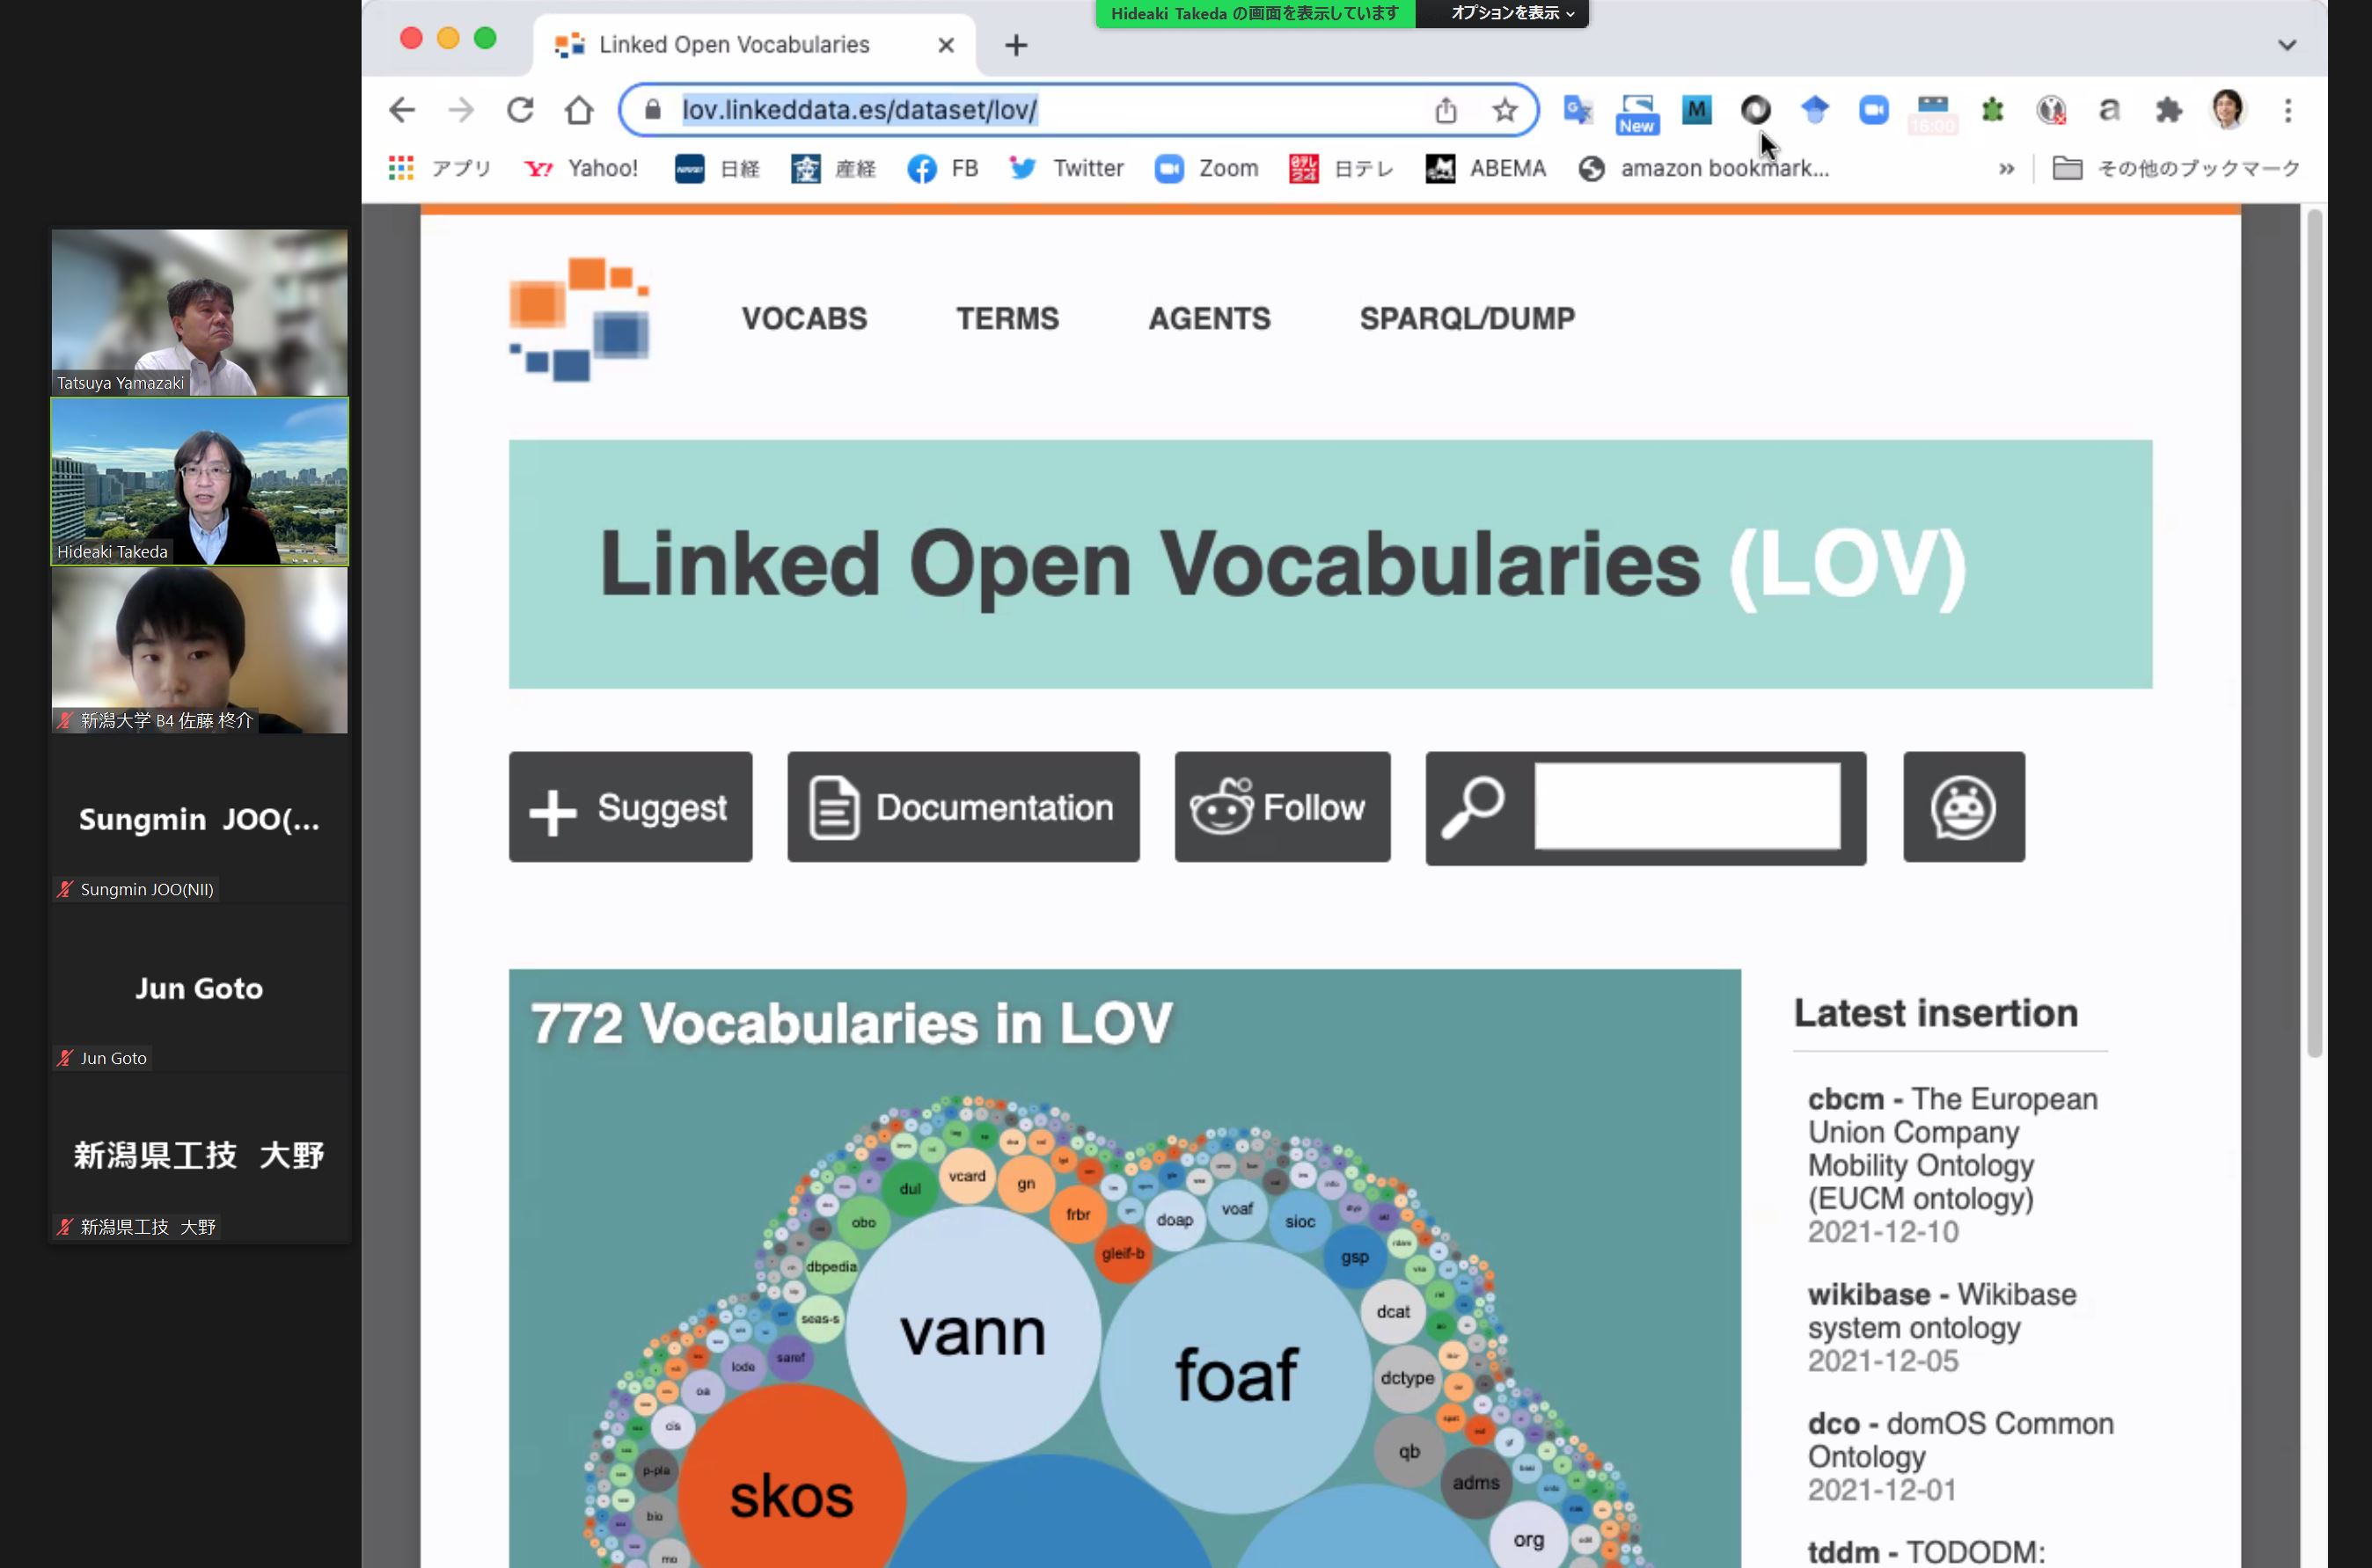
Task: Click the address bar URL
Action: click(860, 110)
